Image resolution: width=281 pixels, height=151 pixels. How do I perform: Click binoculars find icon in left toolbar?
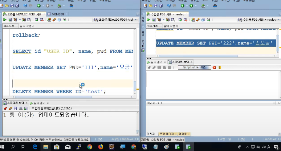[x=71, y=6]
